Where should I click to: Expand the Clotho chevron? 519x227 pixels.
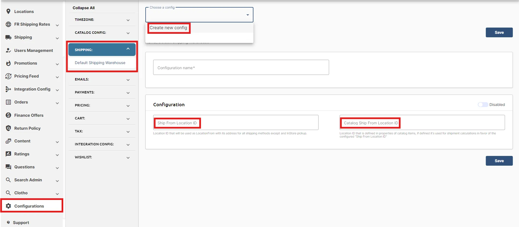57,194
